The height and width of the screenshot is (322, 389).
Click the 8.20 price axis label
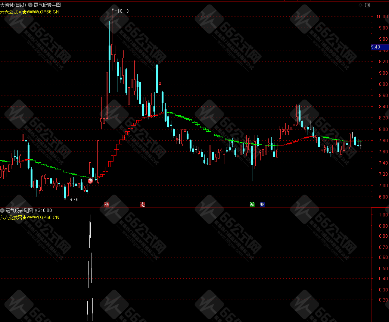[x=383, y=118]
